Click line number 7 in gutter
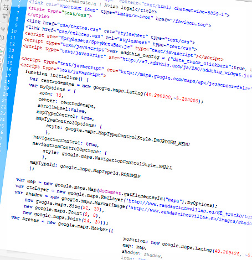The height and width of the screenshot is (260, 252). [x=18, y=13]
